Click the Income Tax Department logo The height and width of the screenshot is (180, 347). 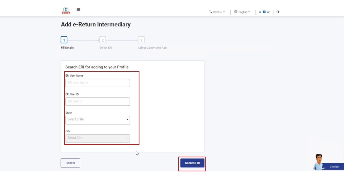(66, 10)
